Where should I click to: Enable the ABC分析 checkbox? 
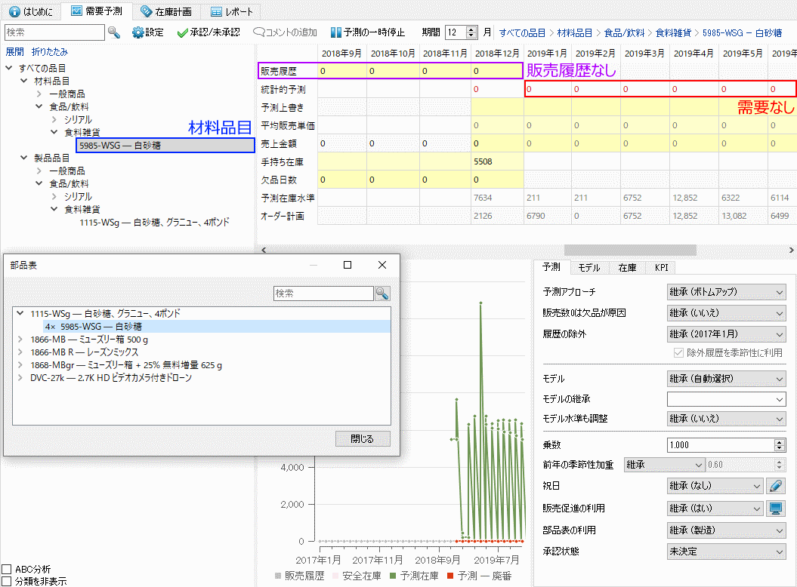pyautogui.click(x=7, y=569)
